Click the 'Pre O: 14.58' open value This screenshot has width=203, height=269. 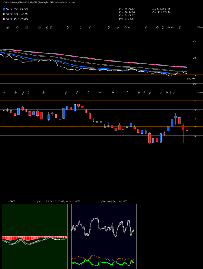coord(127,9)
